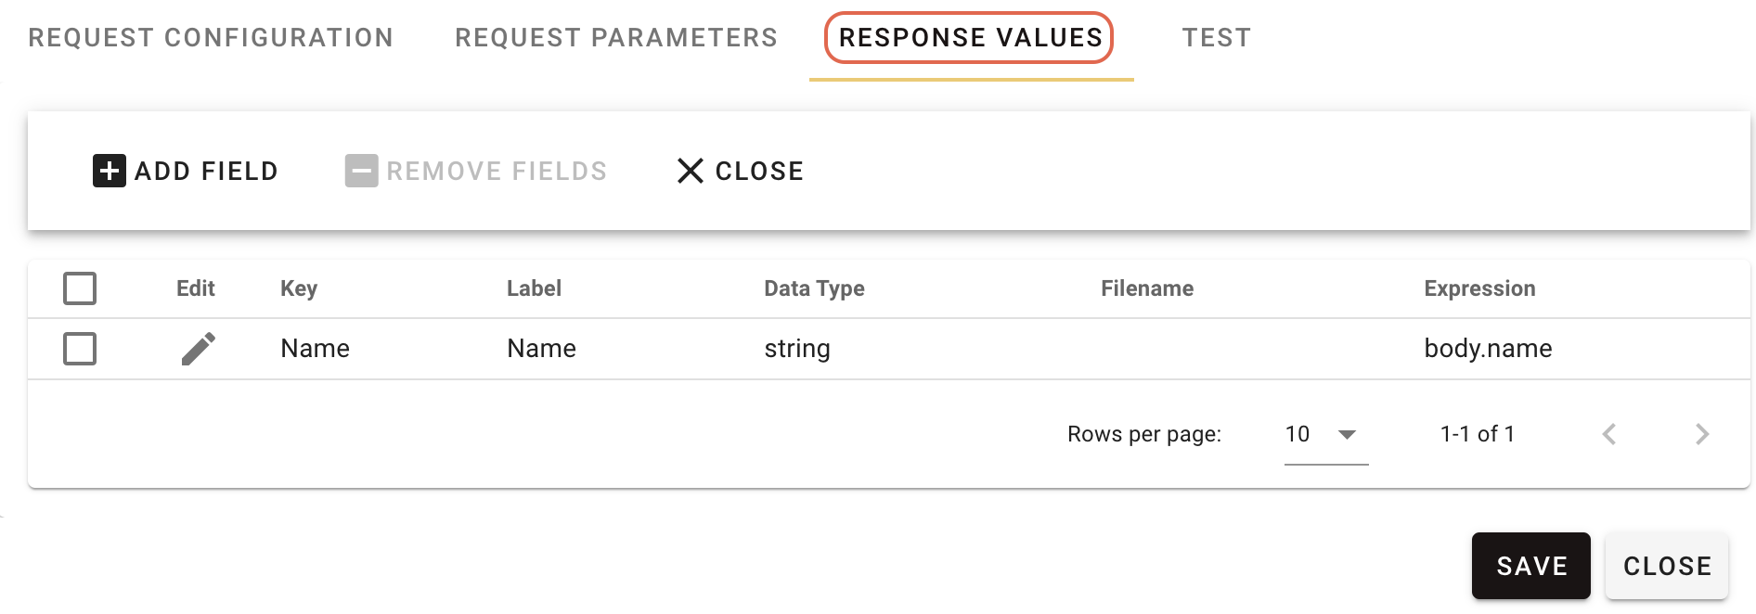Sort by the Key column header
The width and height of the screenshot is (1756, 614).
[x=299, y=288]
